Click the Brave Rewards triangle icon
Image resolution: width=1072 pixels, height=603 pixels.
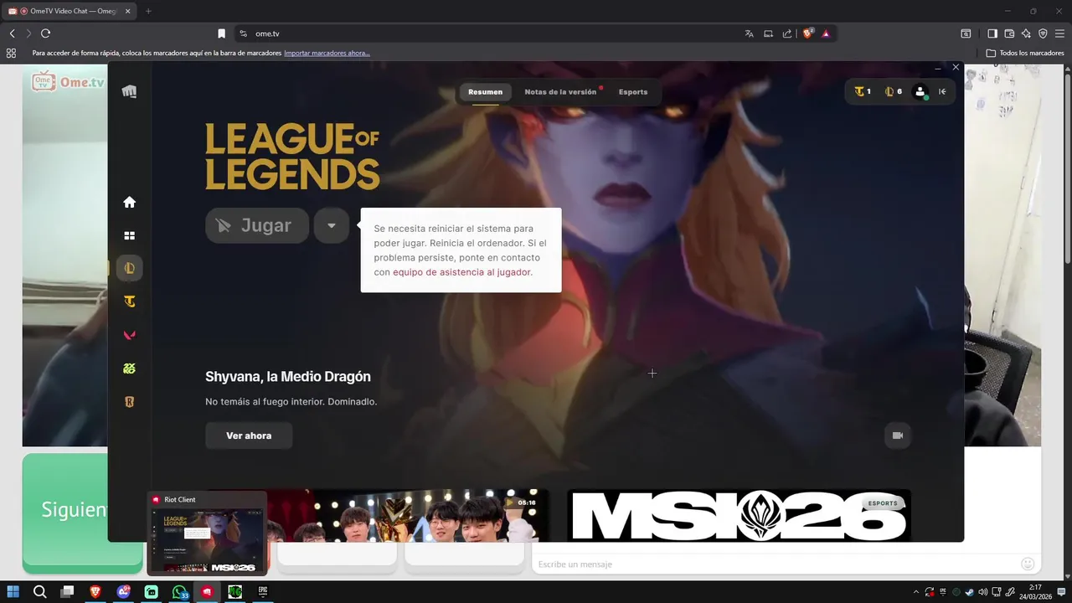[x=826, y=33]
